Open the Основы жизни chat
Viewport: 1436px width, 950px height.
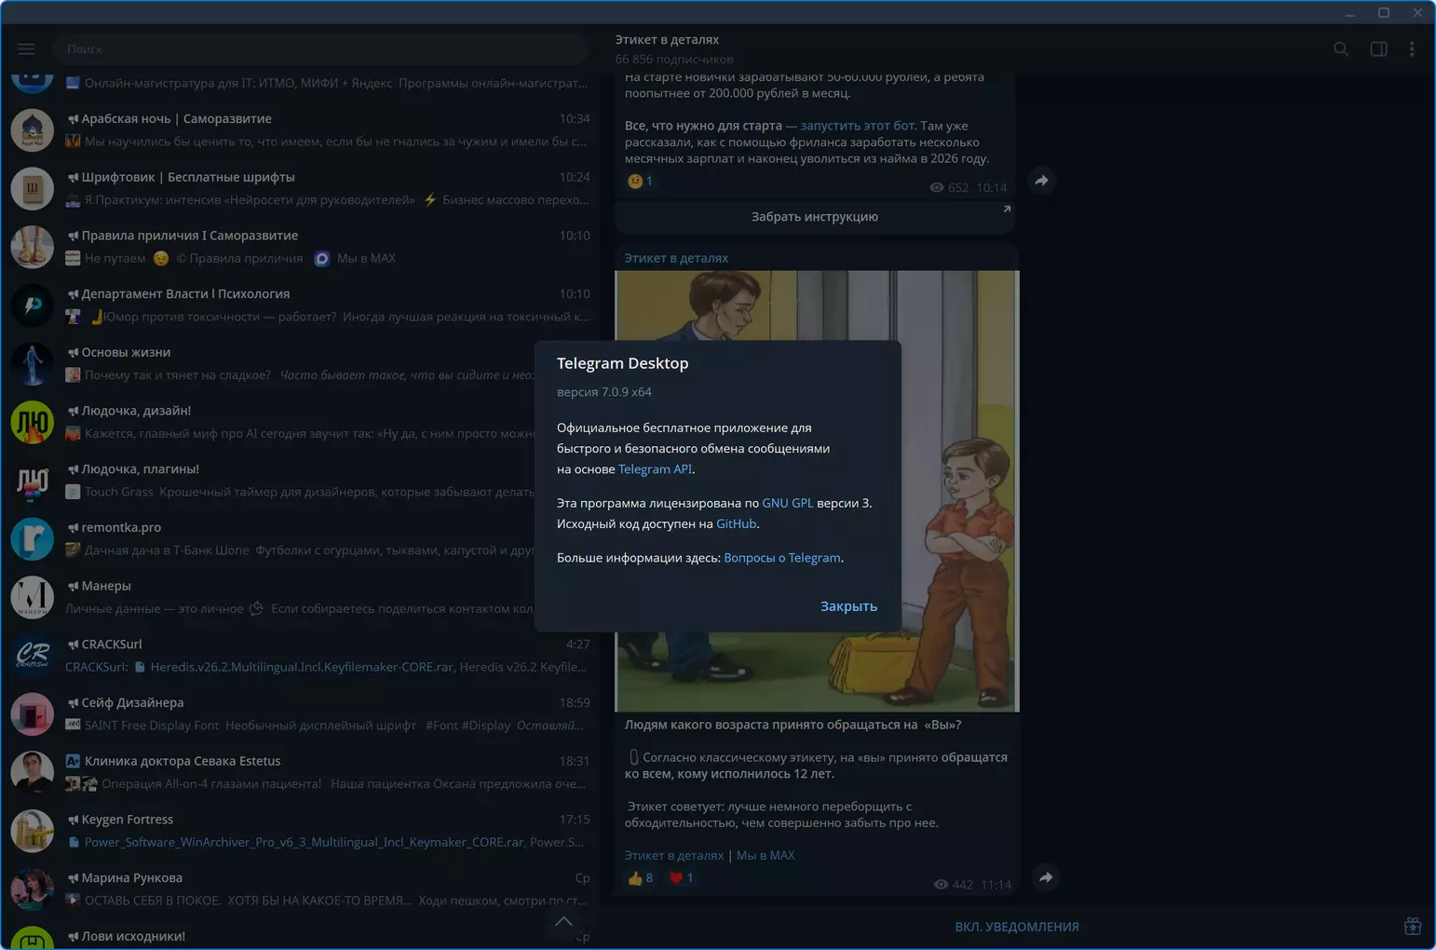click(300, 363)
